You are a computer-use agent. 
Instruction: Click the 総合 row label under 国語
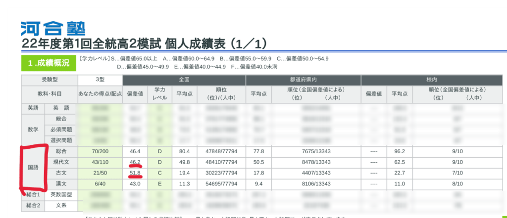tap(61, 151)
